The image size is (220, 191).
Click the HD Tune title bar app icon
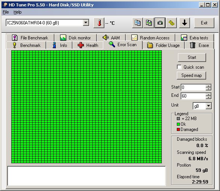point(5,5)
